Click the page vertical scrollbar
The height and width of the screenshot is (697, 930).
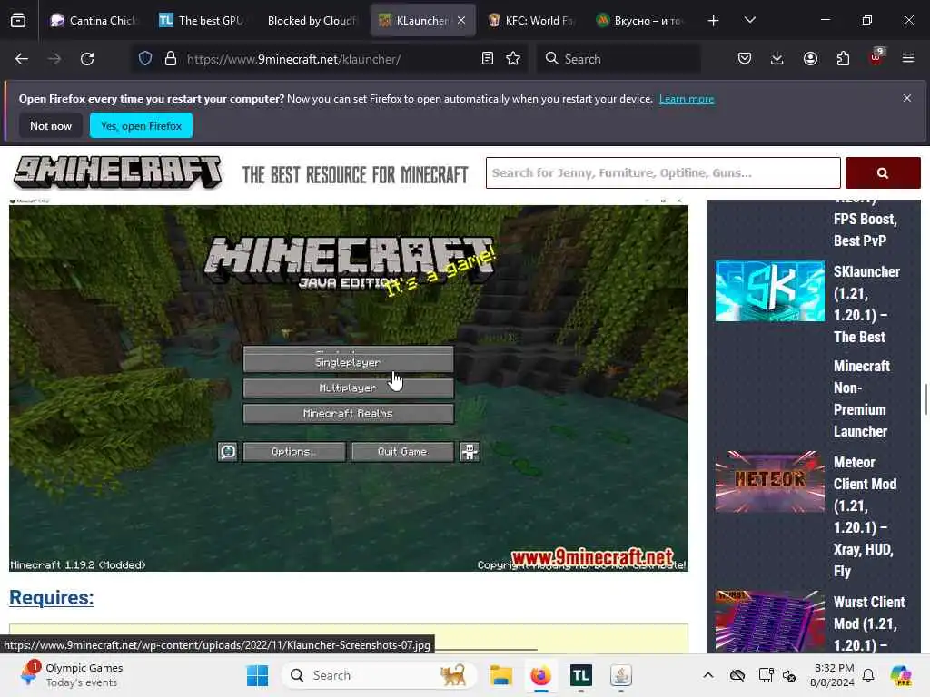925,400
